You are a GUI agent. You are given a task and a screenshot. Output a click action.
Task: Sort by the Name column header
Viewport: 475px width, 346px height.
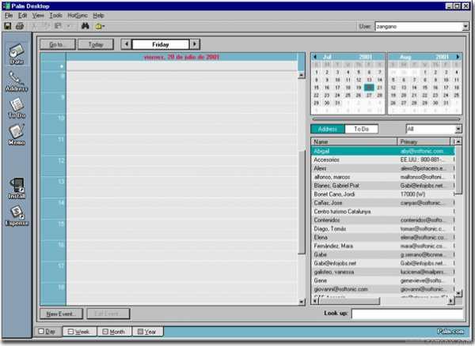354,141
